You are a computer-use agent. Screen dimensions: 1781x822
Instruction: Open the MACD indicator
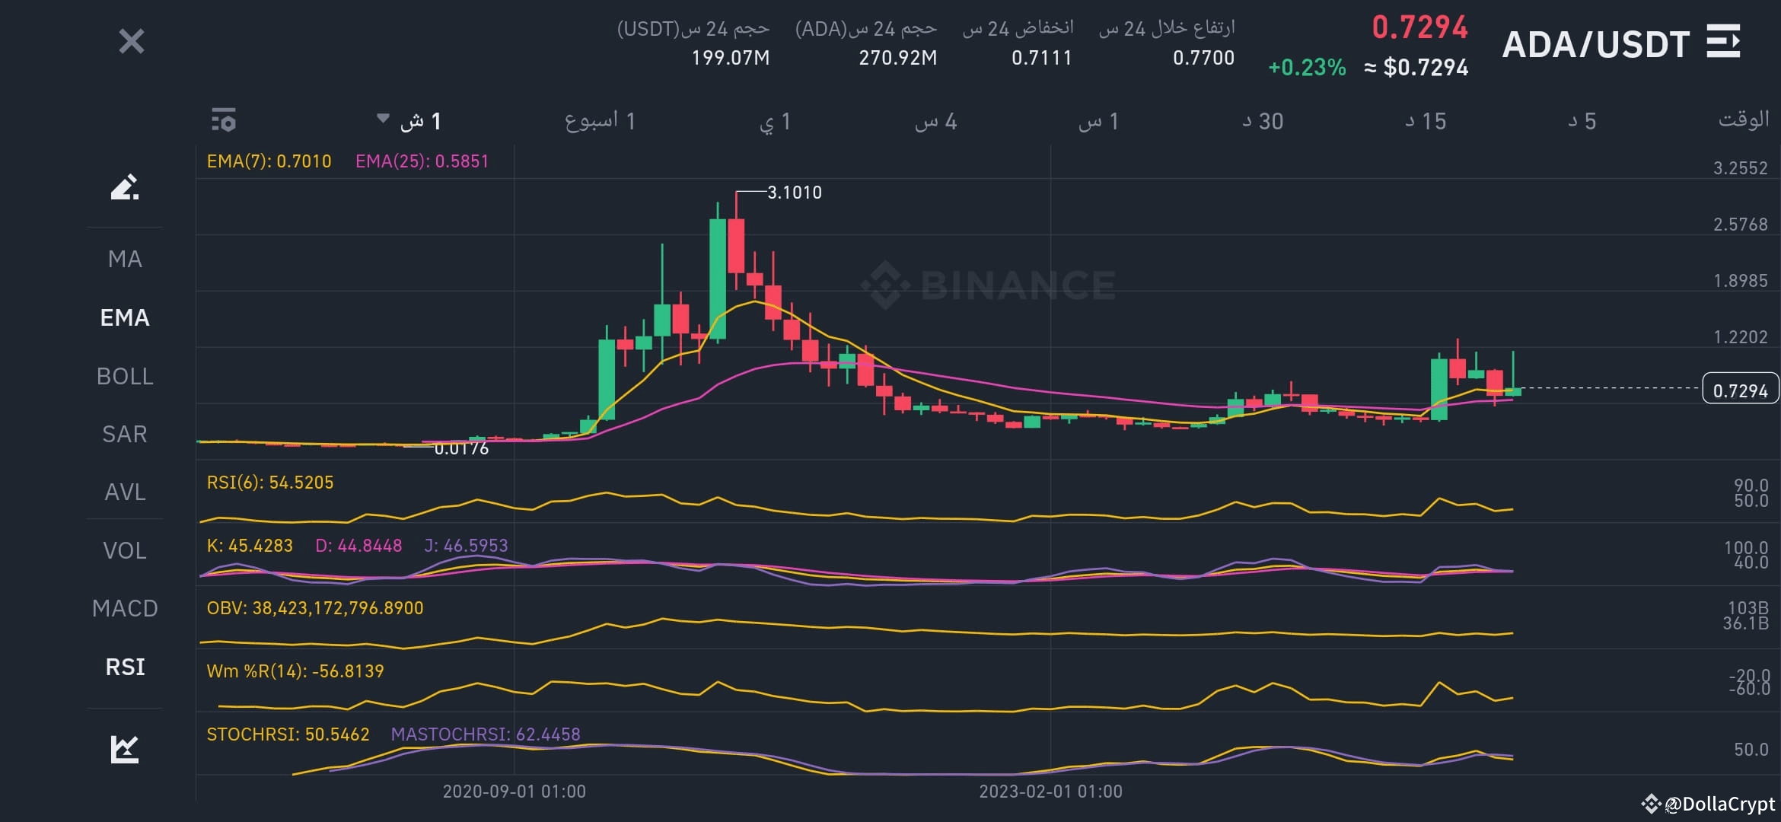(x=125, y=609)
